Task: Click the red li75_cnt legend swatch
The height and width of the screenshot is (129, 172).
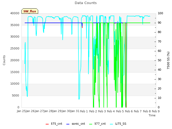Action: [47, 124]
